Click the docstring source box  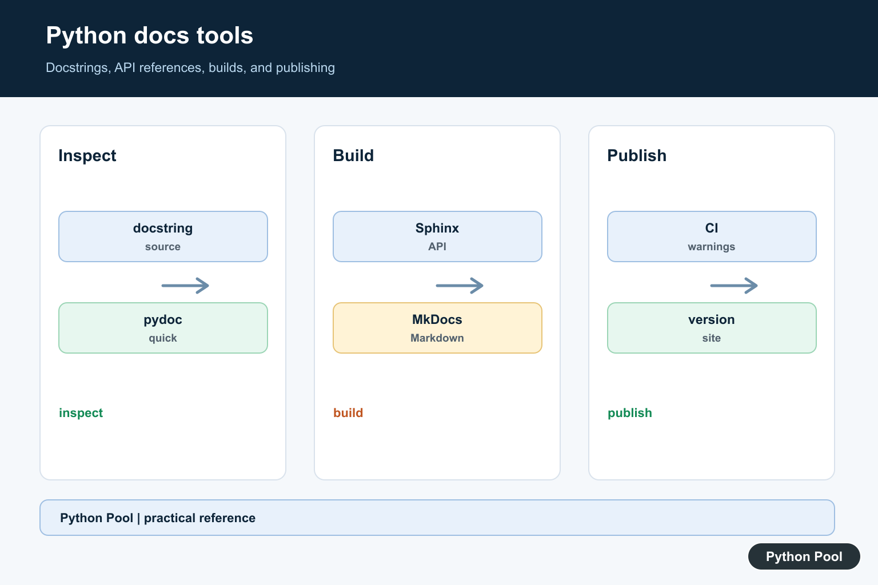tap(163, 237)
